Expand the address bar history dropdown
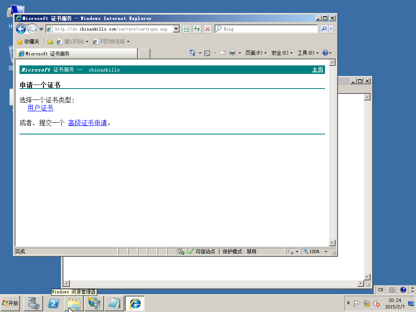This screenshot has height=312, width=416. pos(176,29)
